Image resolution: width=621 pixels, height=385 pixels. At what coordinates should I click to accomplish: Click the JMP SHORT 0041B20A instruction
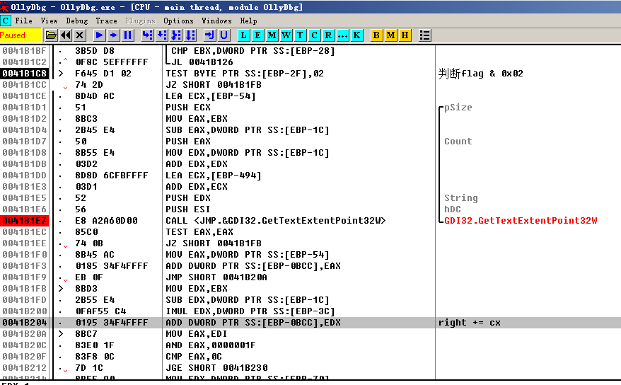pos(216,277)
